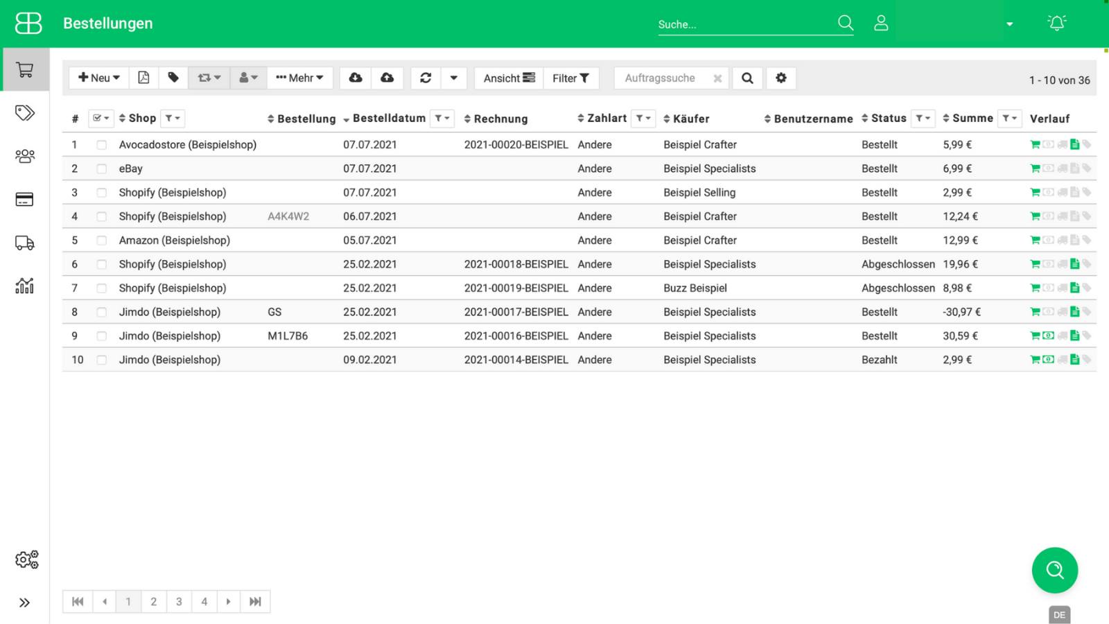Click invoice document icon in row 1 Verlauf
This screenshot has height=624, width=1109.
click(x=1074, y=144)
